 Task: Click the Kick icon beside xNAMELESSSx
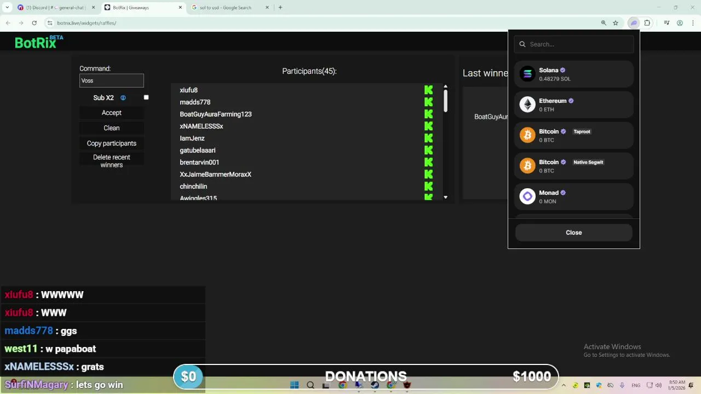428,126
